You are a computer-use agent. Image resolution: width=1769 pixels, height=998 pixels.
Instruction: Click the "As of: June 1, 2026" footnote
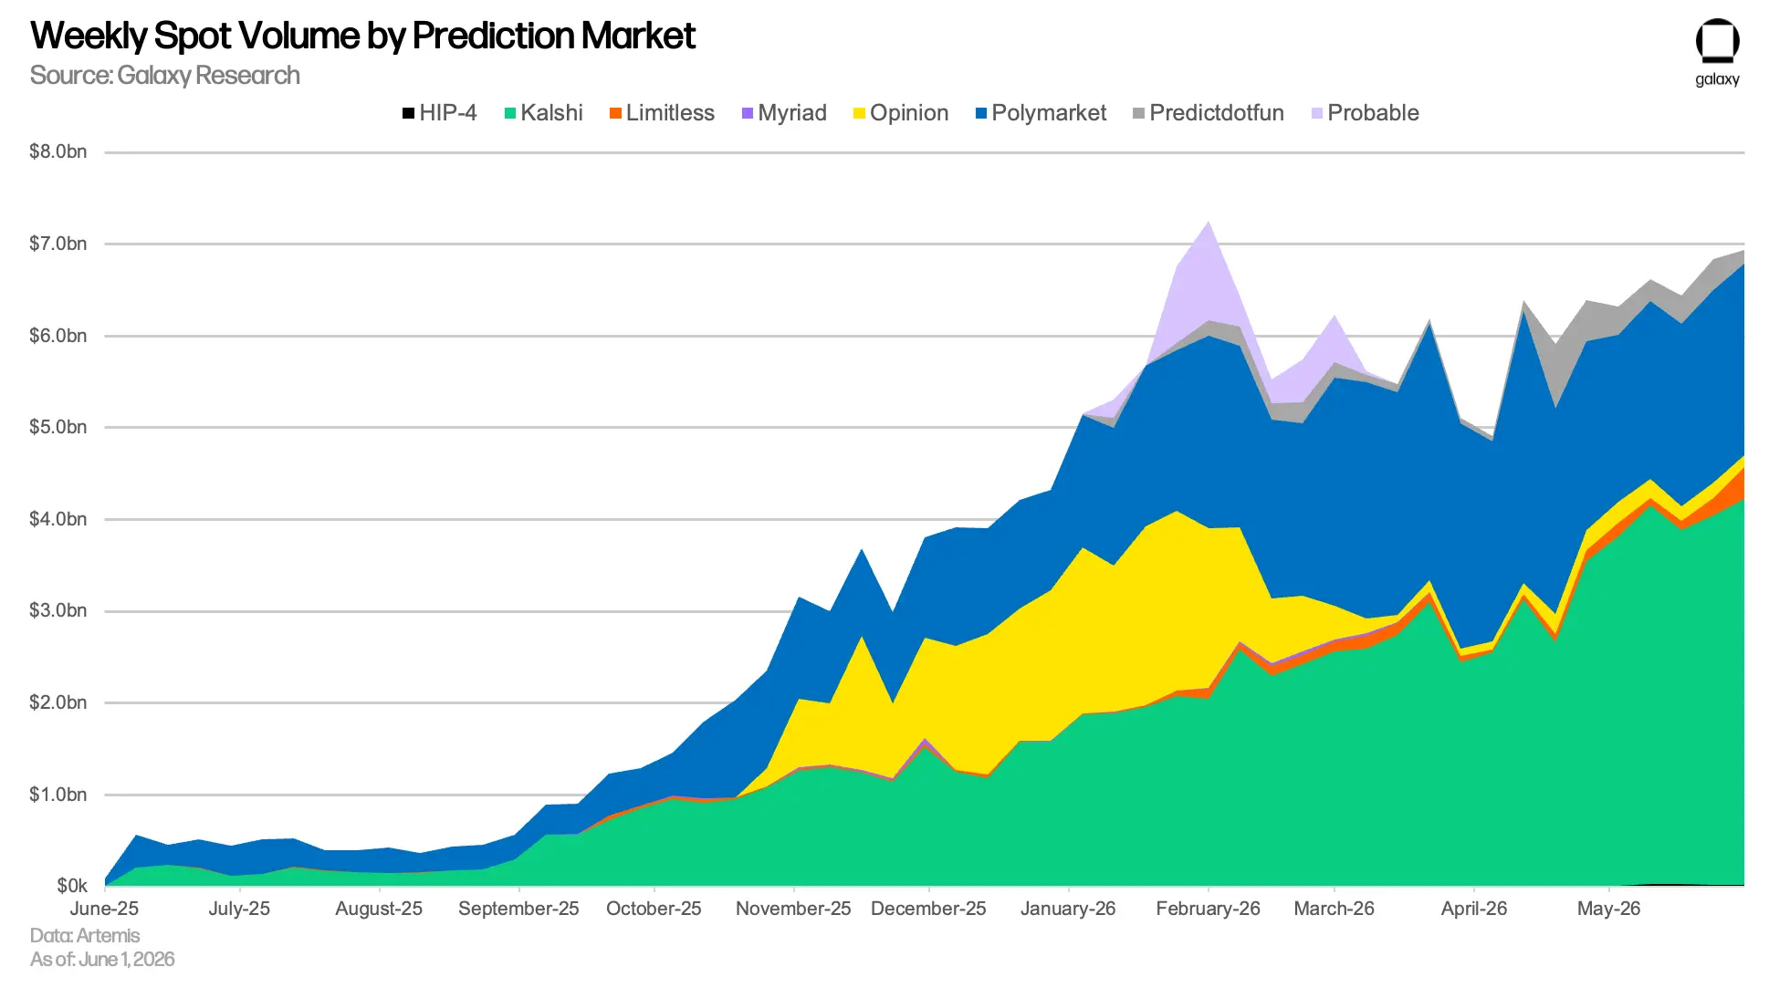tap(102, 960)
